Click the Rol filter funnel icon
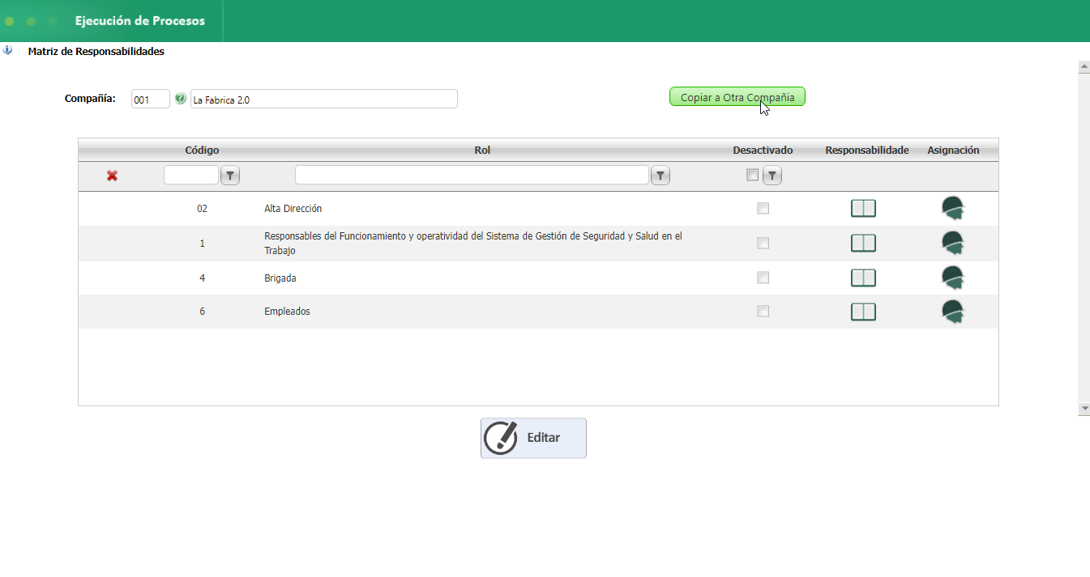The image size is (1090, 577). click(660, 176)
